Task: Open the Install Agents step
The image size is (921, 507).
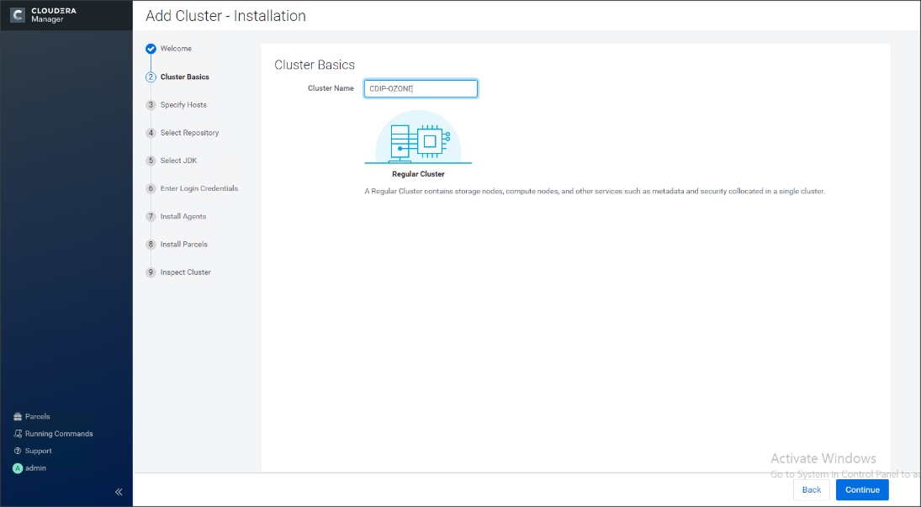Action: tap(179, 216)
